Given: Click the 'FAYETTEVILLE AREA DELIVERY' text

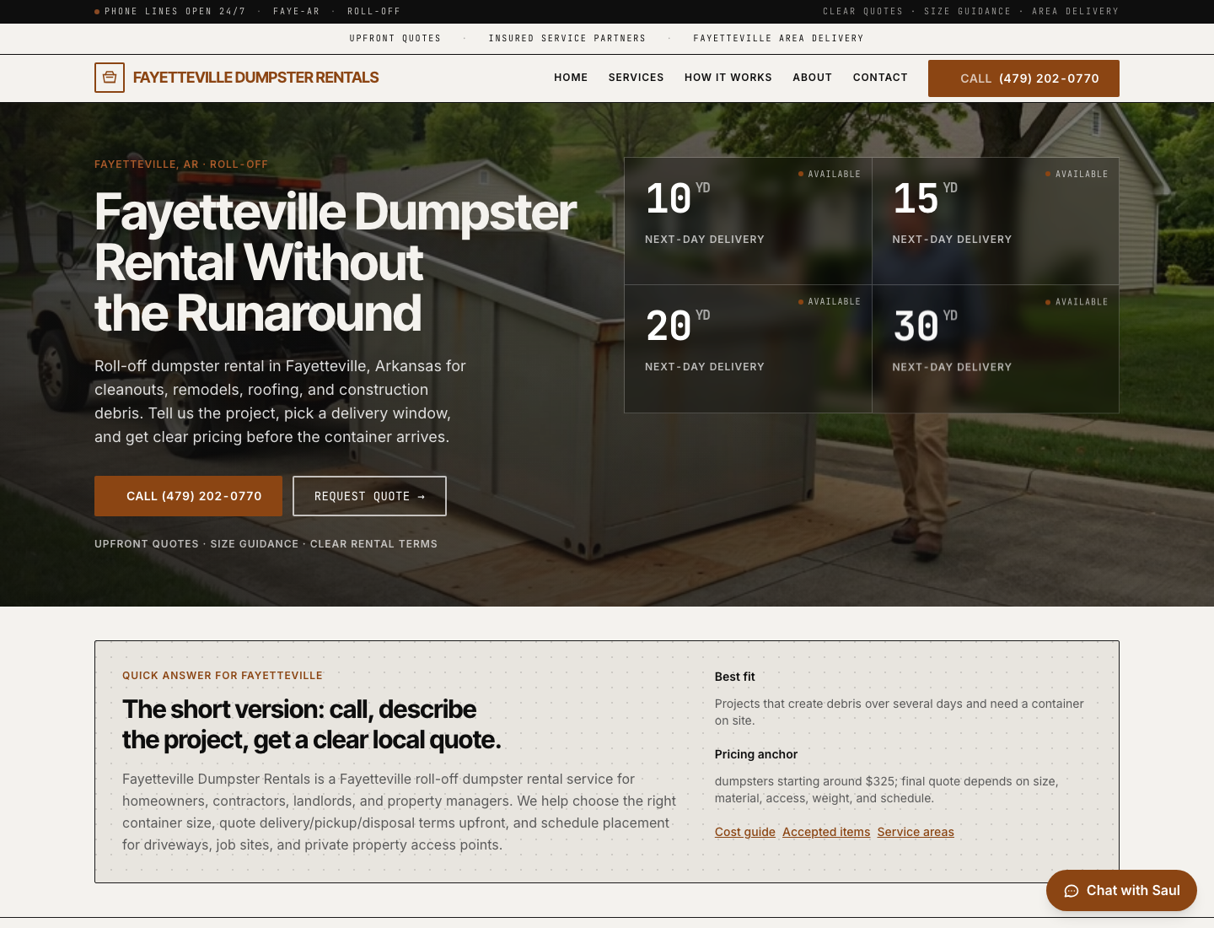Looking at the screenshot, I should click(779, 39).
